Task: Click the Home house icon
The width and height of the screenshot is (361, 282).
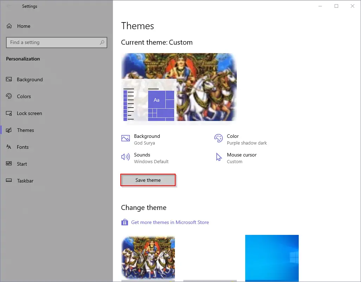Action: point(9,26)
